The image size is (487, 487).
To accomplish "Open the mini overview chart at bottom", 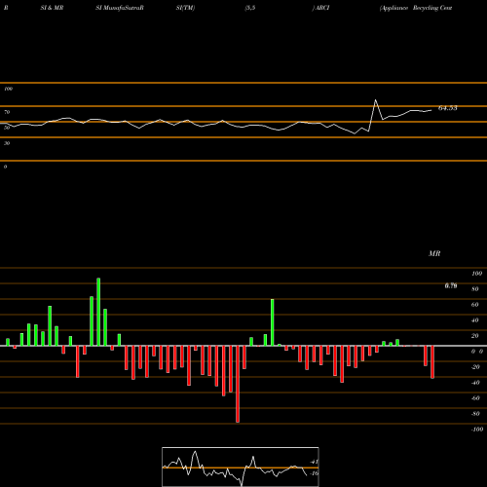I will pos(241,467).
